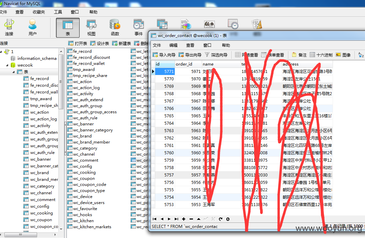Open 工具 tools menu
Viewport: 365px width, 238px height.
pyautogui.click(x=58, y=12)
